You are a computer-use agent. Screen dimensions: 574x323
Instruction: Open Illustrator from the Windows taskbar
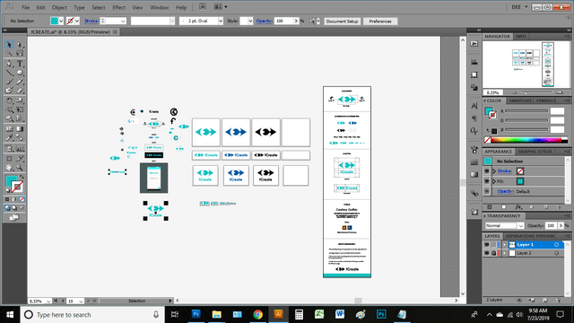click(278, 314)
